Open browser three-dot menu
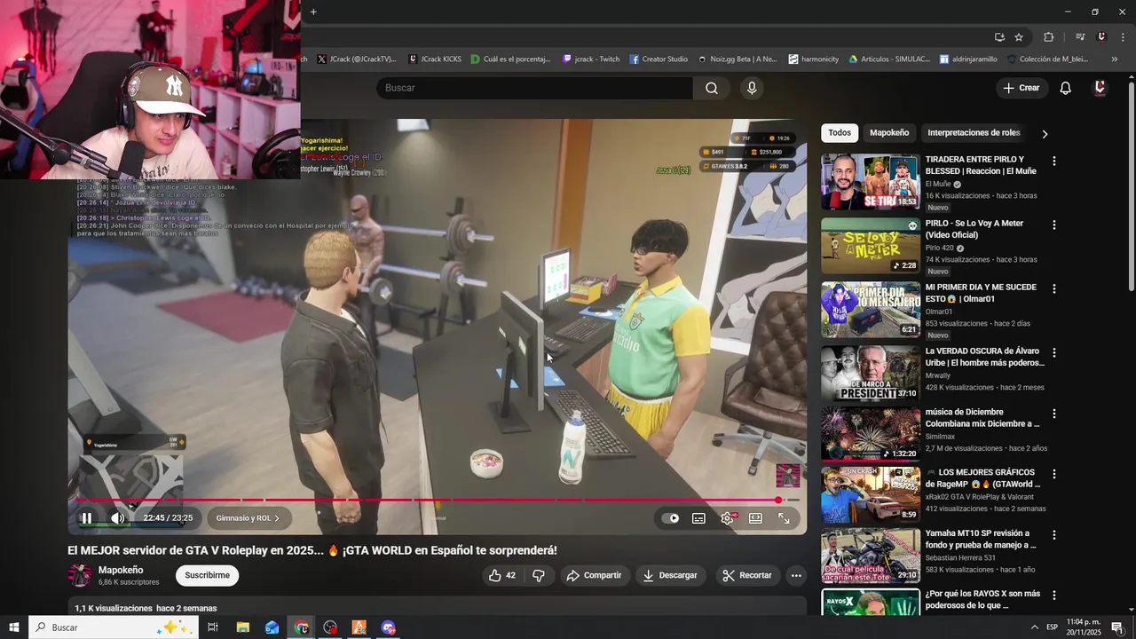Screen dimensions: 1136x639 pyautogui.click(x=1124, y=37)
